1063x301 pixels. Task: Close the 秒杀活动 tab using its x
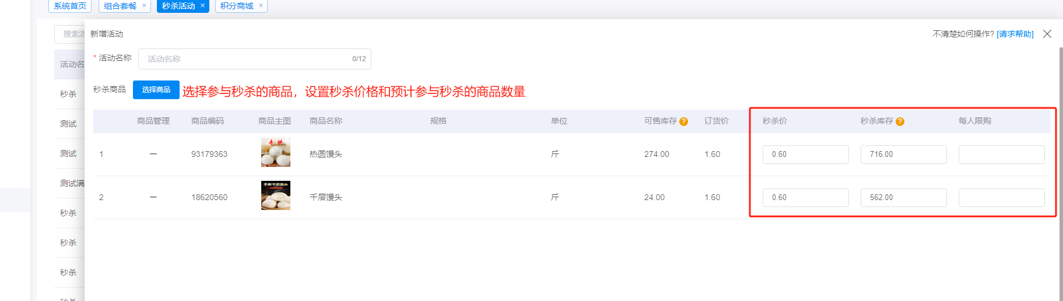(x=202, y=6)
